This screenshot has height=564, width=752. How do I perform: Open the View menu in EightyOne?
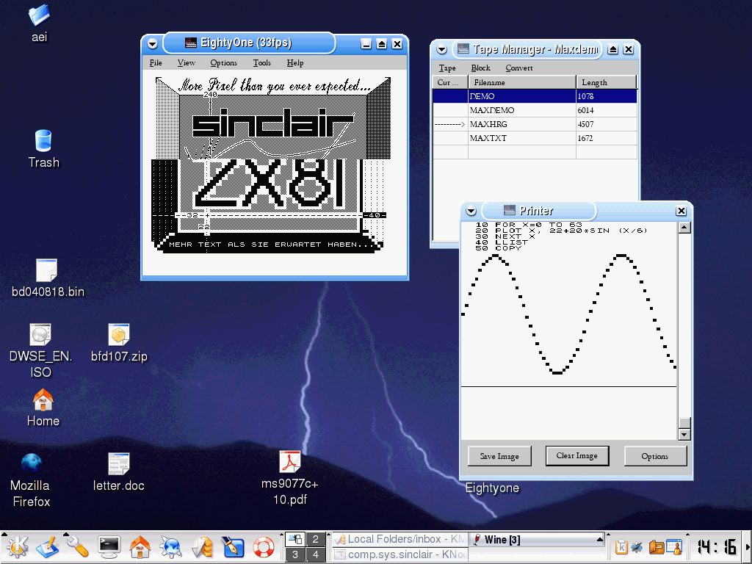pos(186,63)
